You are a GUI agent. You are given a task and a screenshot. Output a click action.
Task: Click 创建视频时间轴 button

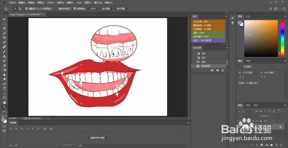coord(97,138)
